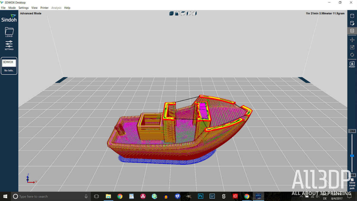Screen dimensions: 357x201
Task: Open Photoshop from the taskbar
Action: coord(201,196)
